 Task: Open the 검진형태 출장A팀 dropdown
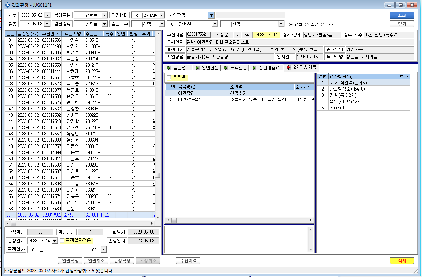162,15
